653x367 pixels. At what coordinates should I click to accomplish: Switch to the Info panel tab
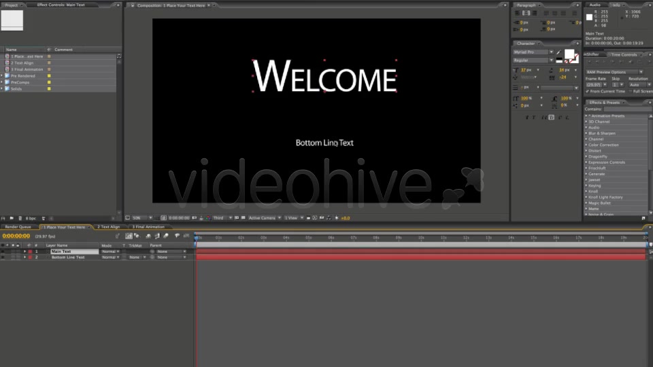click(x=616, y=5)
